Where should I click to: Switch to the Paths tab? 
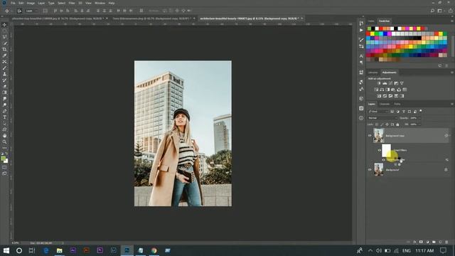pyautogui.click(x=397, y=104)
